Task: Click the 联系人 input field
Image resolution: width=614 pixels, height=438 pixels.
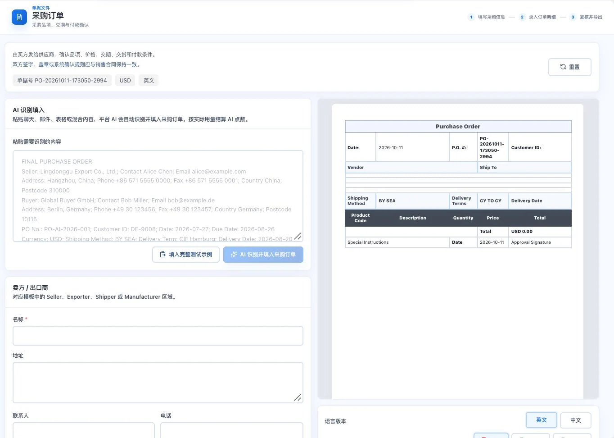Action: pos(84,430)
